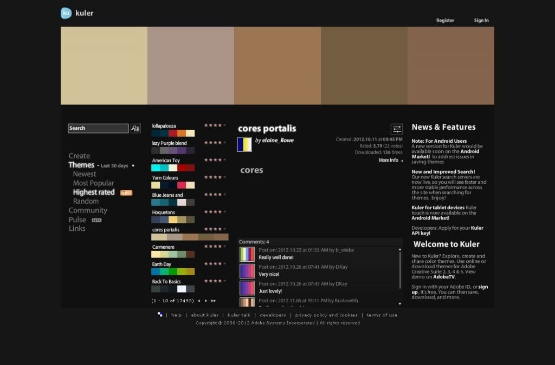Open the Highest rated RSS feed

[126, 193]
